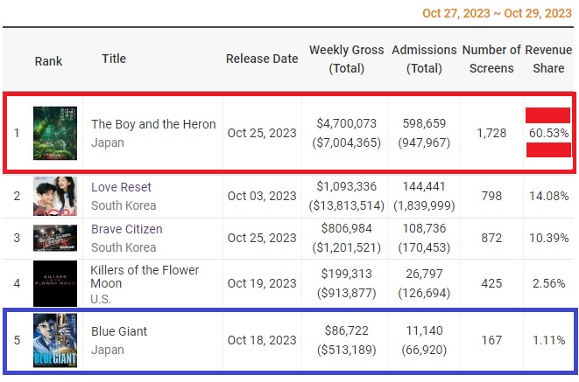Click the Release Date column header
This screenshot has height=382, width=579.
pyautogui.click(x=262, y=59)
